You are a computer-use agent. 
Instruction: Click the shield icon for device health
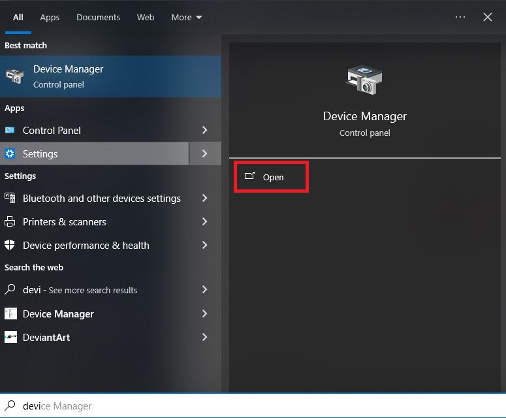[10, 245]
